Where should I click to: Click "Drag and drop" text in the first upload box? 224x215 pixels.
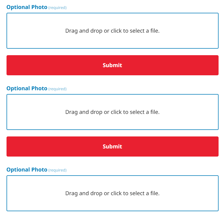click(x=84, y=31)
